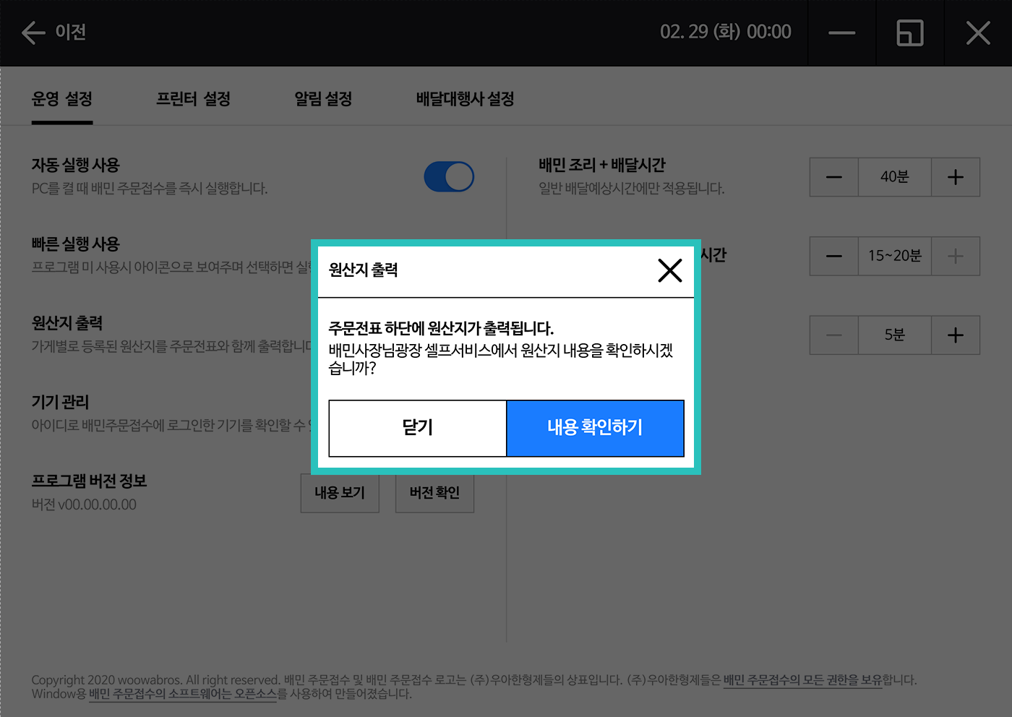
Task: Open the 알림 설정 tab
Action: point(323,99)
